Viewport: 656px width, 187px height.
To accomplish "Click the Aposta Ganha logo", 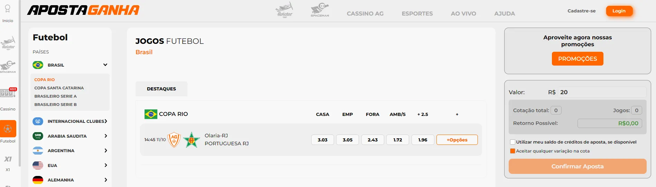I will click(x=83, y=10).
